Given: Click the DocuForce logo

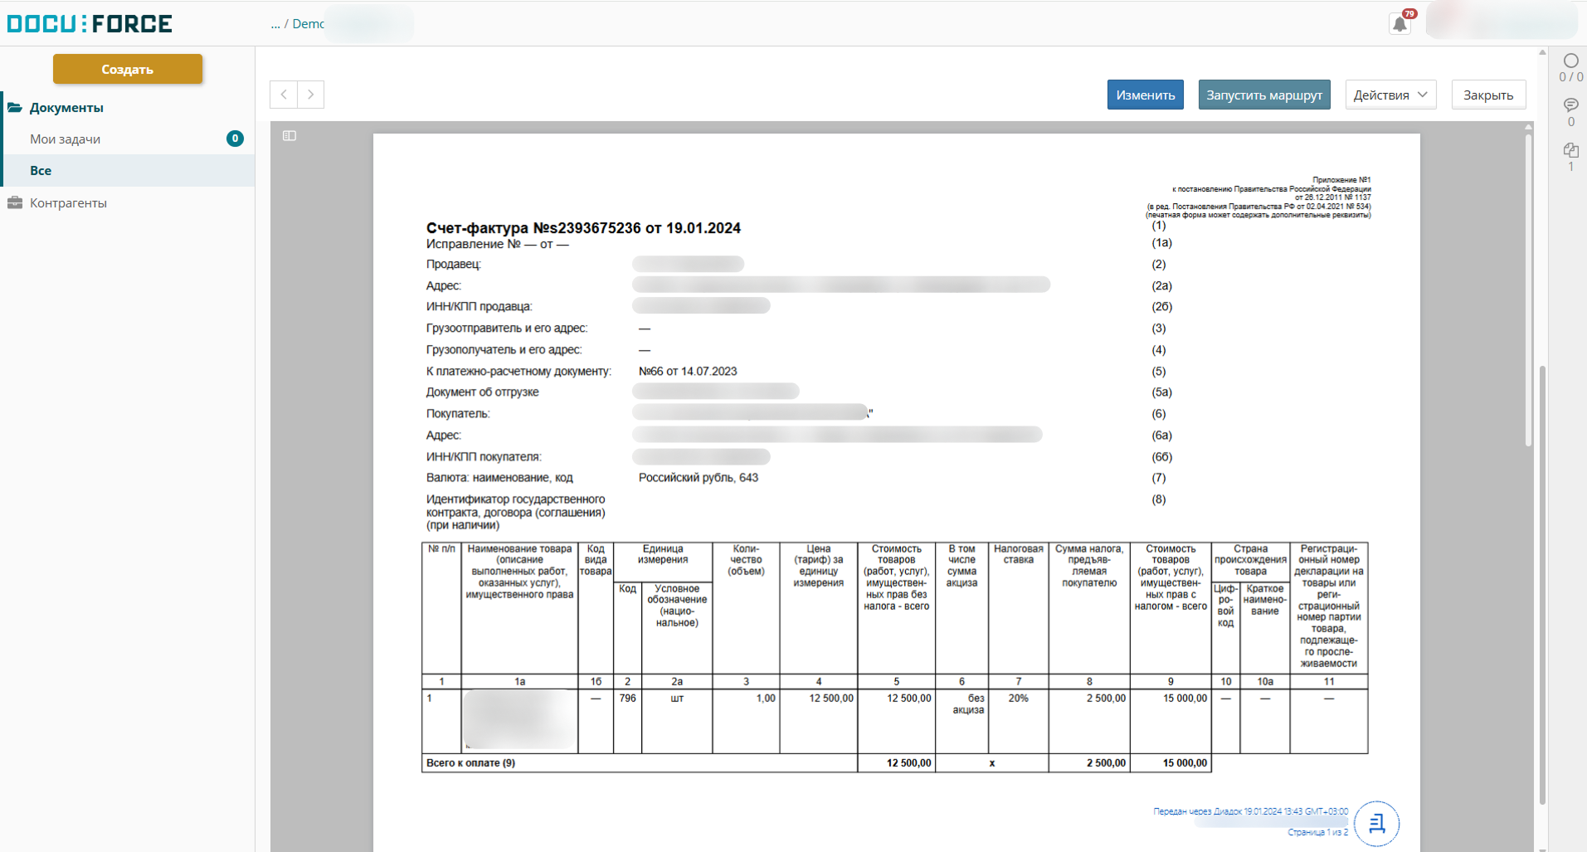Looking at the screenshot, I should [90, 24].
